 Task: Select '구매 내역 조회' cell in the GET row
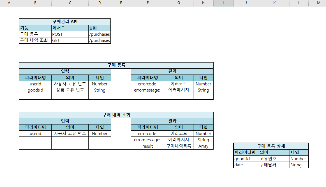point(35,40)
